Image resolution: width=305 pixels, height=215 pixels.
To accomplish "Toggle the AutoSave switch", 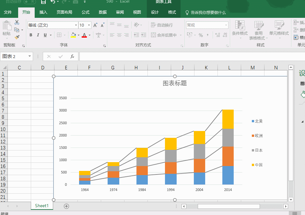I will point(29,2).
